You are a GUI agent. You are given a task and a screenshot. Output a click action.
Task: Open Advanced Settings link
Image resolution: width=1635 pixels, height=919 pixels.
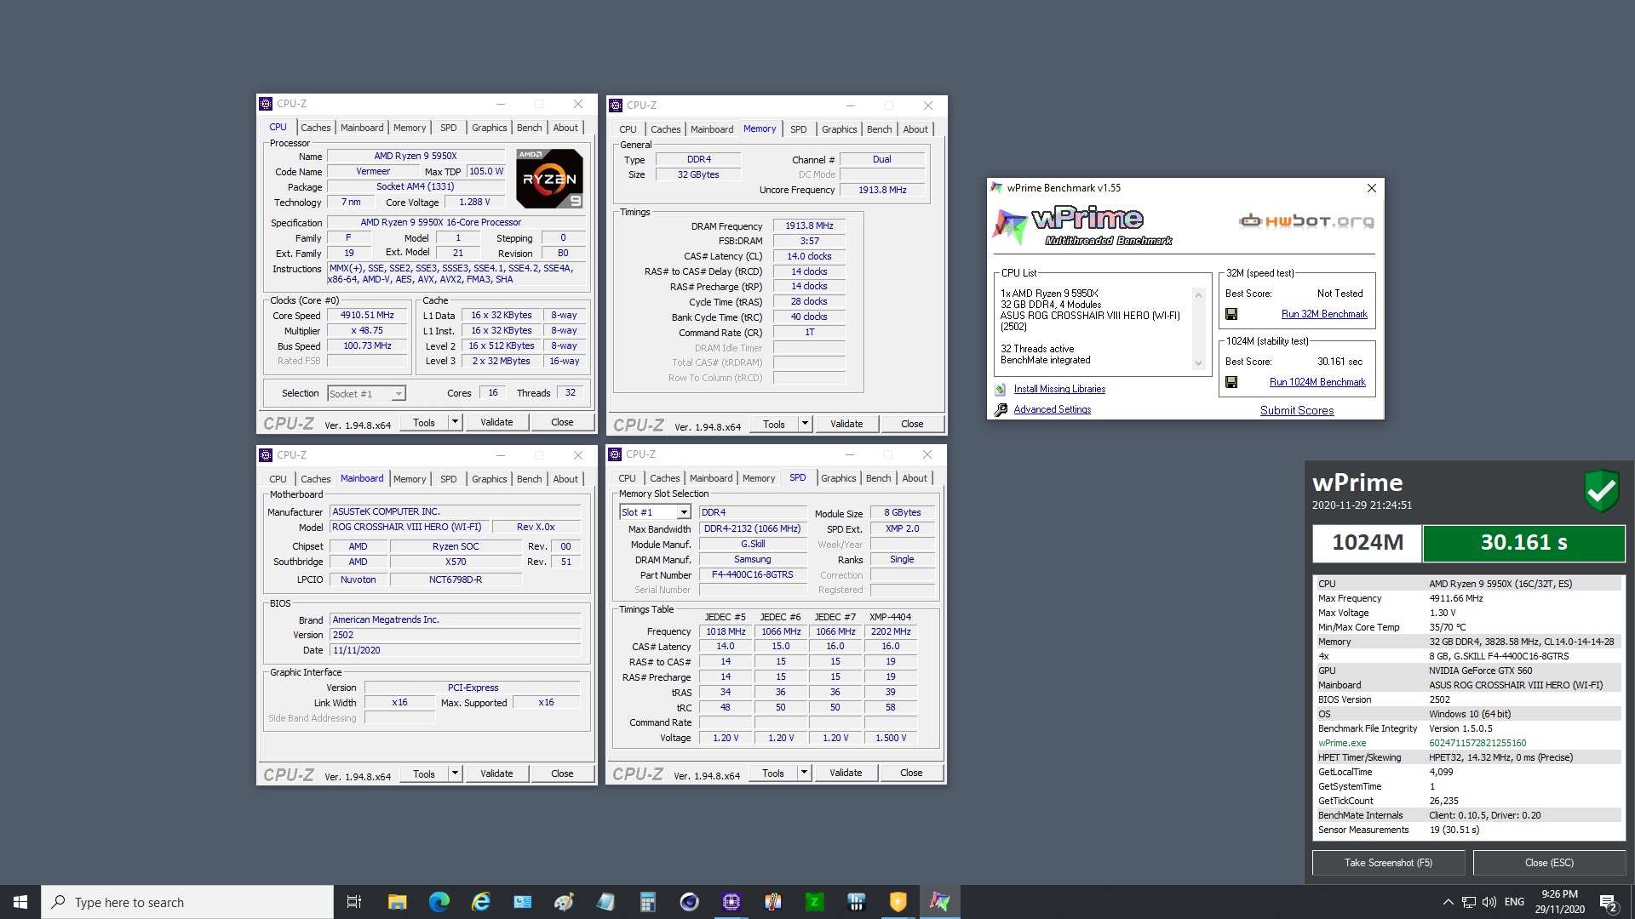point(1052,409)
